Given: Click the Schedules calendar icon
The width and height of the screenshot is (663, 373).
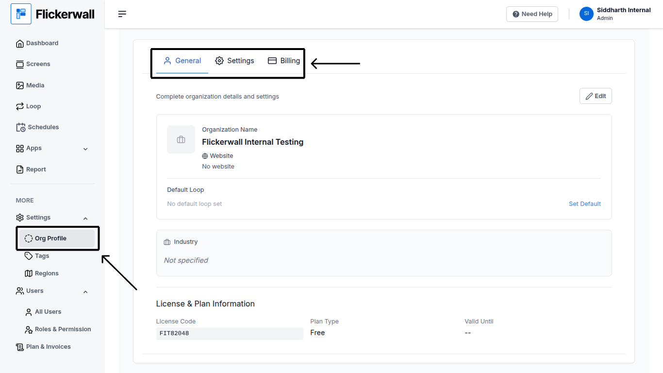Looking at the screenshot, I should click(21, 127).
